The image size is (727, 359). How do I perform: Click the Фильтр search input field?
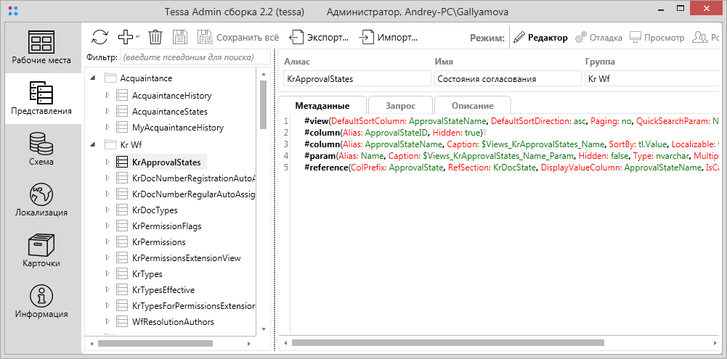[x=193, y=57]
